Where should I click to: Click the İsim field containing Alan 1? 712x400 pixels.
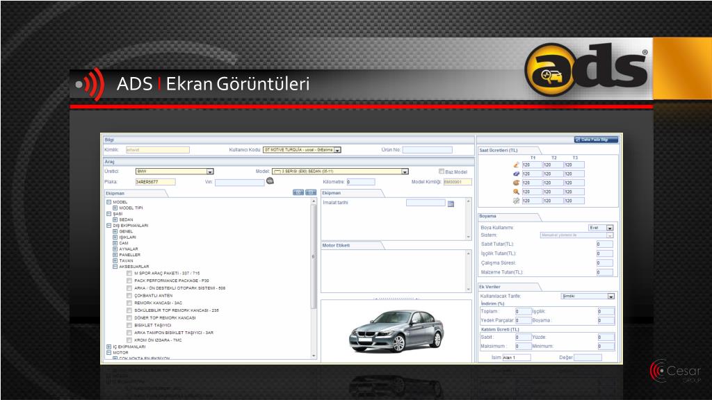point(517,358)
